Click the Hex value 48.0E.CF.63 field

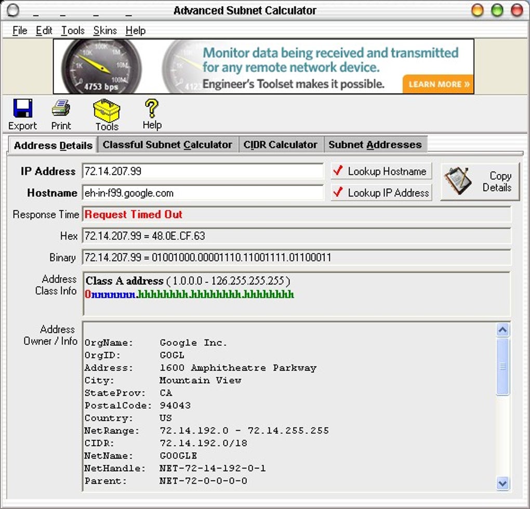click(296, 236)
